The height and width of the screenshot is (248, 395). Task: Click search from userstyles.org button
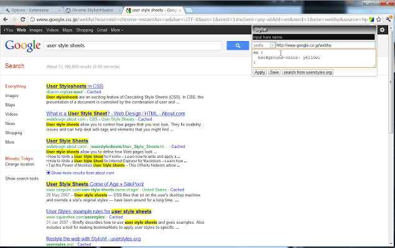[307, 72]
